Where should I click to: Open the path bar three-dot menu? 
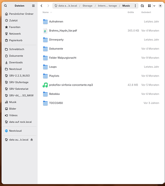pyautogui.click(x=135, y=6)
